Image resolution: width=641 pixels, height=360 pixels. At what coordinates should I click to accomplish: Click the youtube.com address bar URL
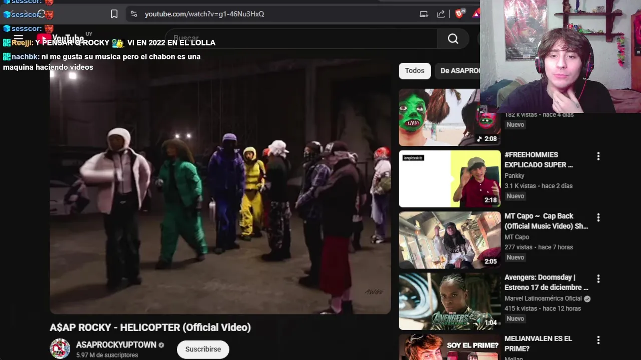pyautogui.click(x=204, y=14)
